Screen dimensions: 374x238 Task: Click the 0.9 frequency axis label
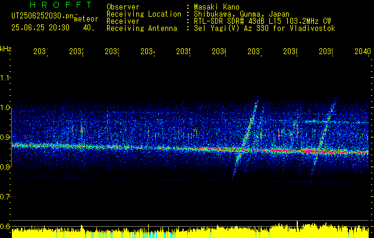point(5,137)
